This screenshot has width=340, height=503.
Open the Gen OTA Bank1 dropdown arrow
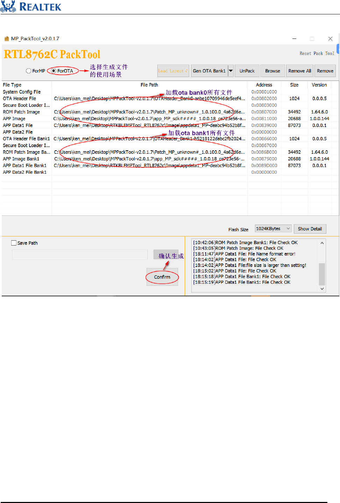[x=231, y=71]
